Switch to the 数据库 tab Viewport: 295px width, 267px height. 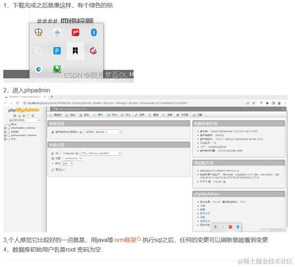pyautogui.click(x=56, y=115)
